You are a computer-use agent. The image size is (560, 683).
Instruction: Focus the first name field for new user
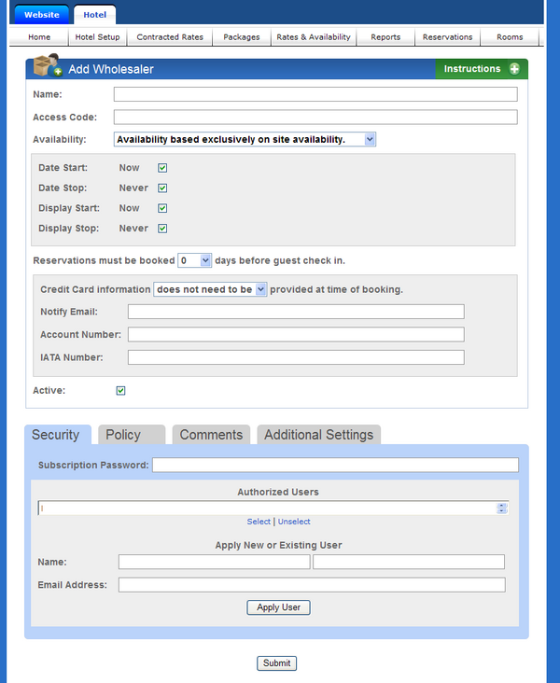215,562
